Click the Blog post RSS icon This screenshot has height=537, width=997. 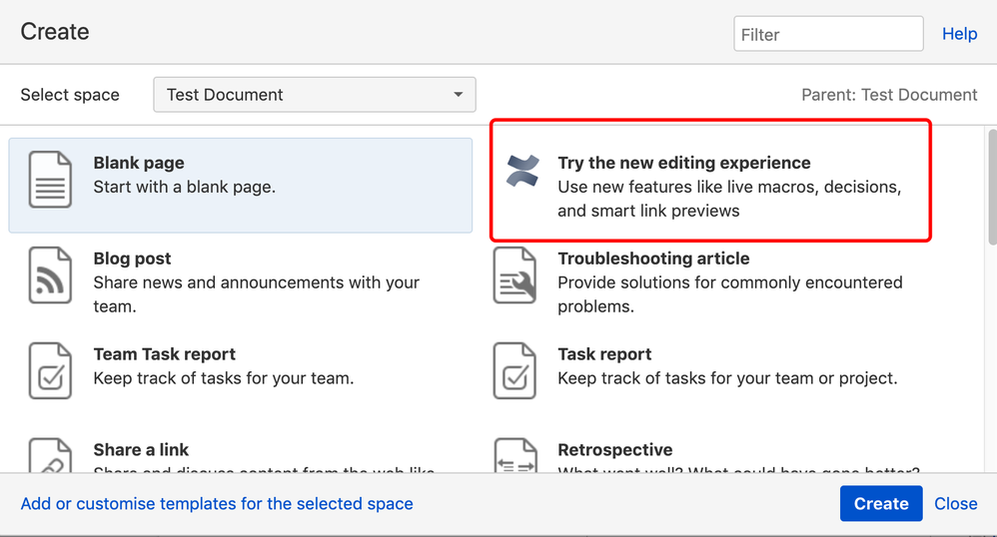click(x=50, y=275)
